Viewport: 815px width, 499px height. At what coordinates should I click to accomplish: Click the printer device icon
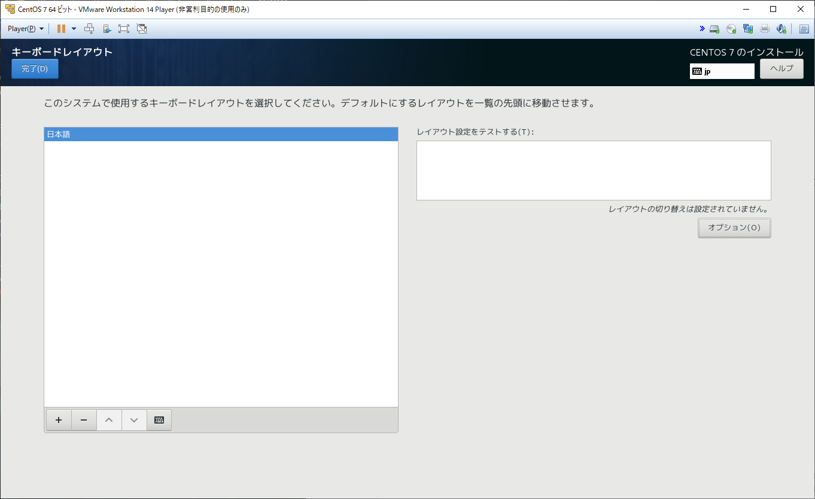point(765,29)
